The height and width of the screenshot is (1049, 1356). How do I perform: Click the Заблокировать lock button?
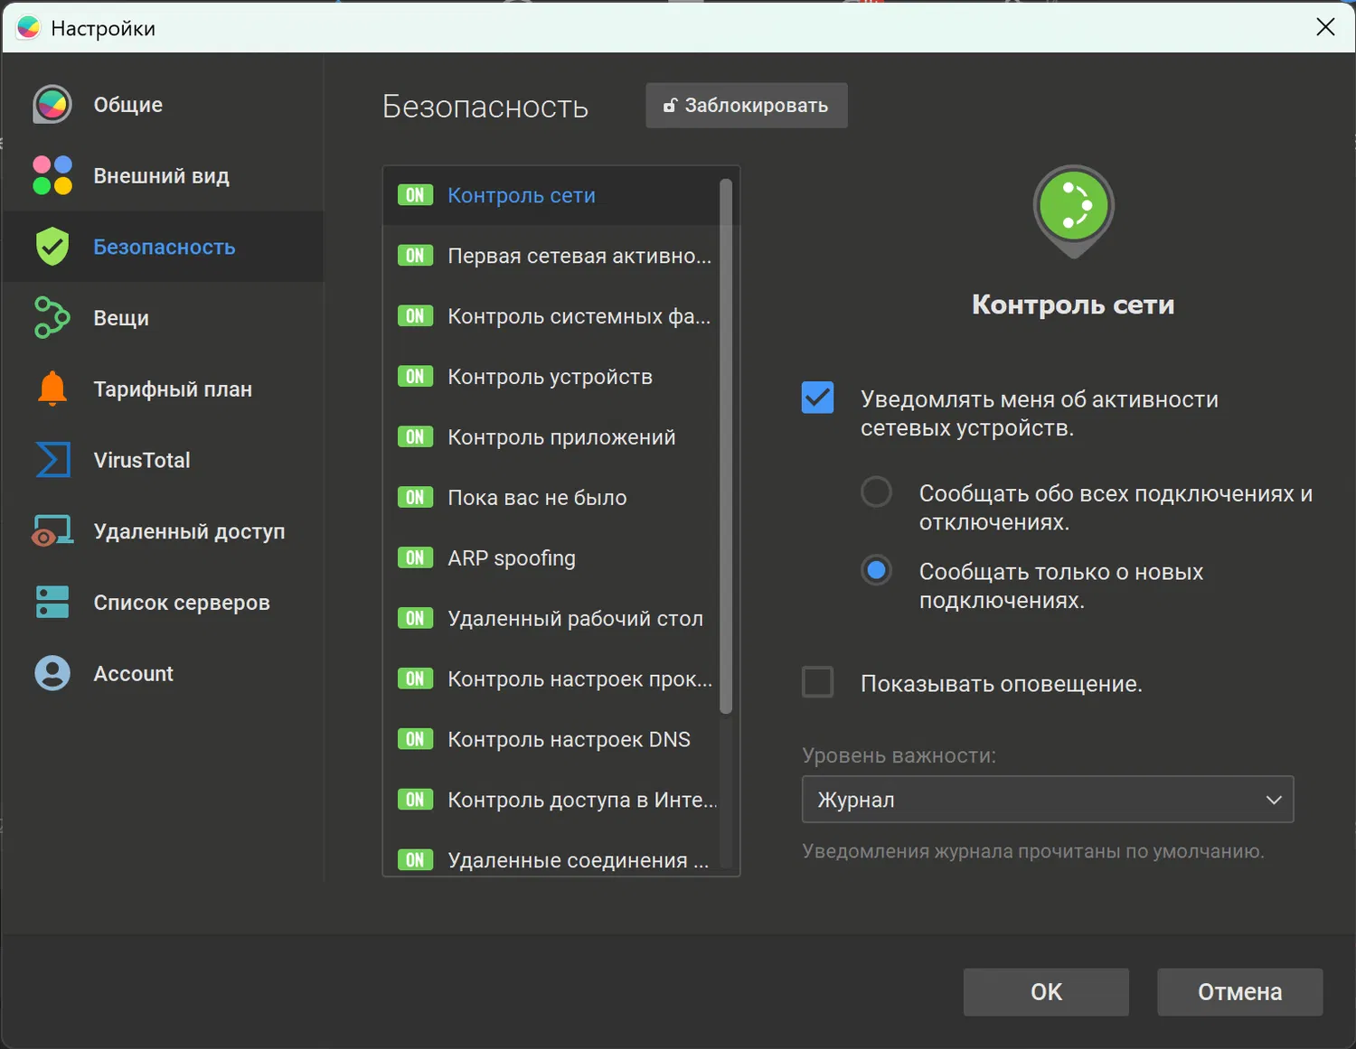tap(746, 106)
